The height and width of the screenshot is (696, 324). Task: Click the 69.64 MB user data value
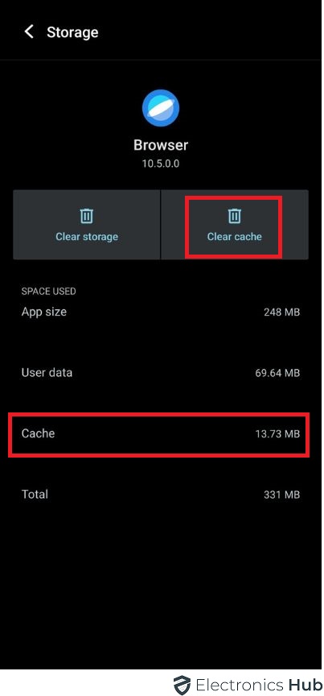click(x=277, y=373)
